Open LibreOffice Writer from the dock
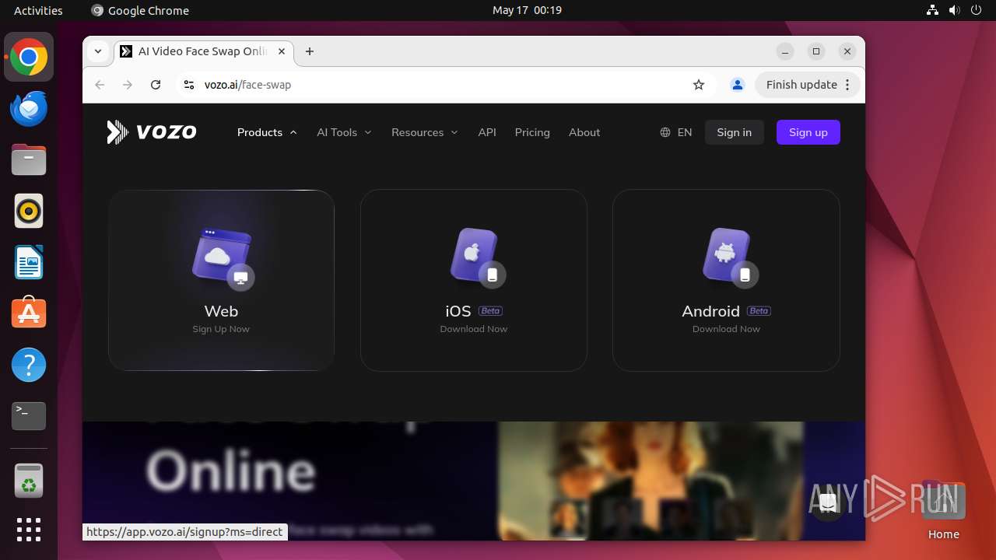The height and width of the screenshot is (560, 996). pyautogui.click(x=29, y=262)
